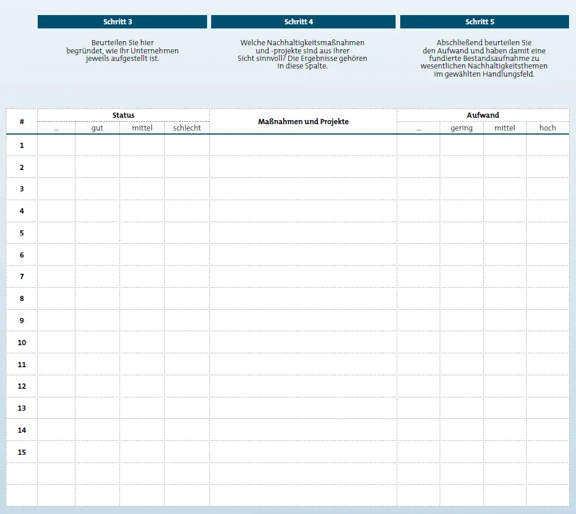Click the 'Maßnahmen und Projekte' column header
This screenshot has width=576, height=514.
pos(303,122)
